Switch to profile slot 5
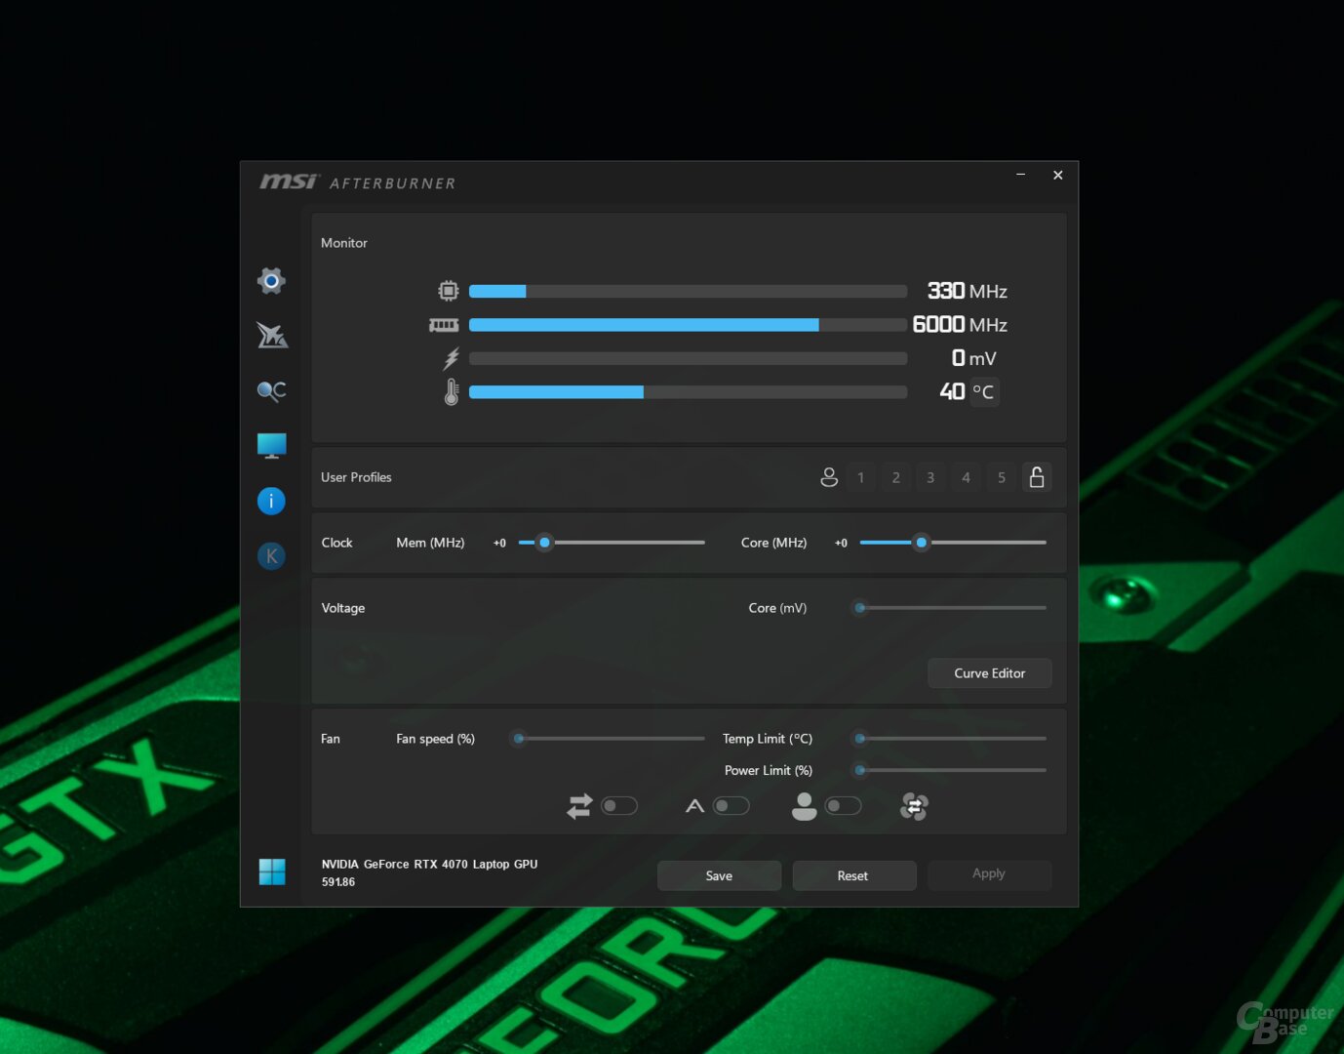 pos(1001,477)
